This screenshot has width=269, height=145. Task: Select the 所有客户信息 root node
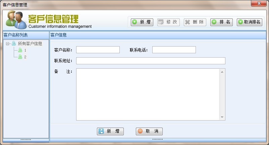[30, 44]
